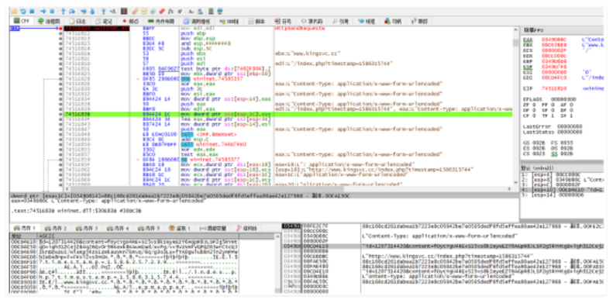Click the ASCII column header in dump
The height and width of the screenshot is (300, 613).
coord(138,236)
